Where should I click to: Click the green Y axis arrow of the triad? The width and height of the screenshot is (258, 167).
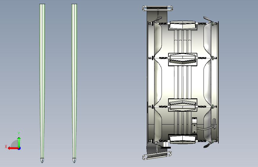click(19, 142)
